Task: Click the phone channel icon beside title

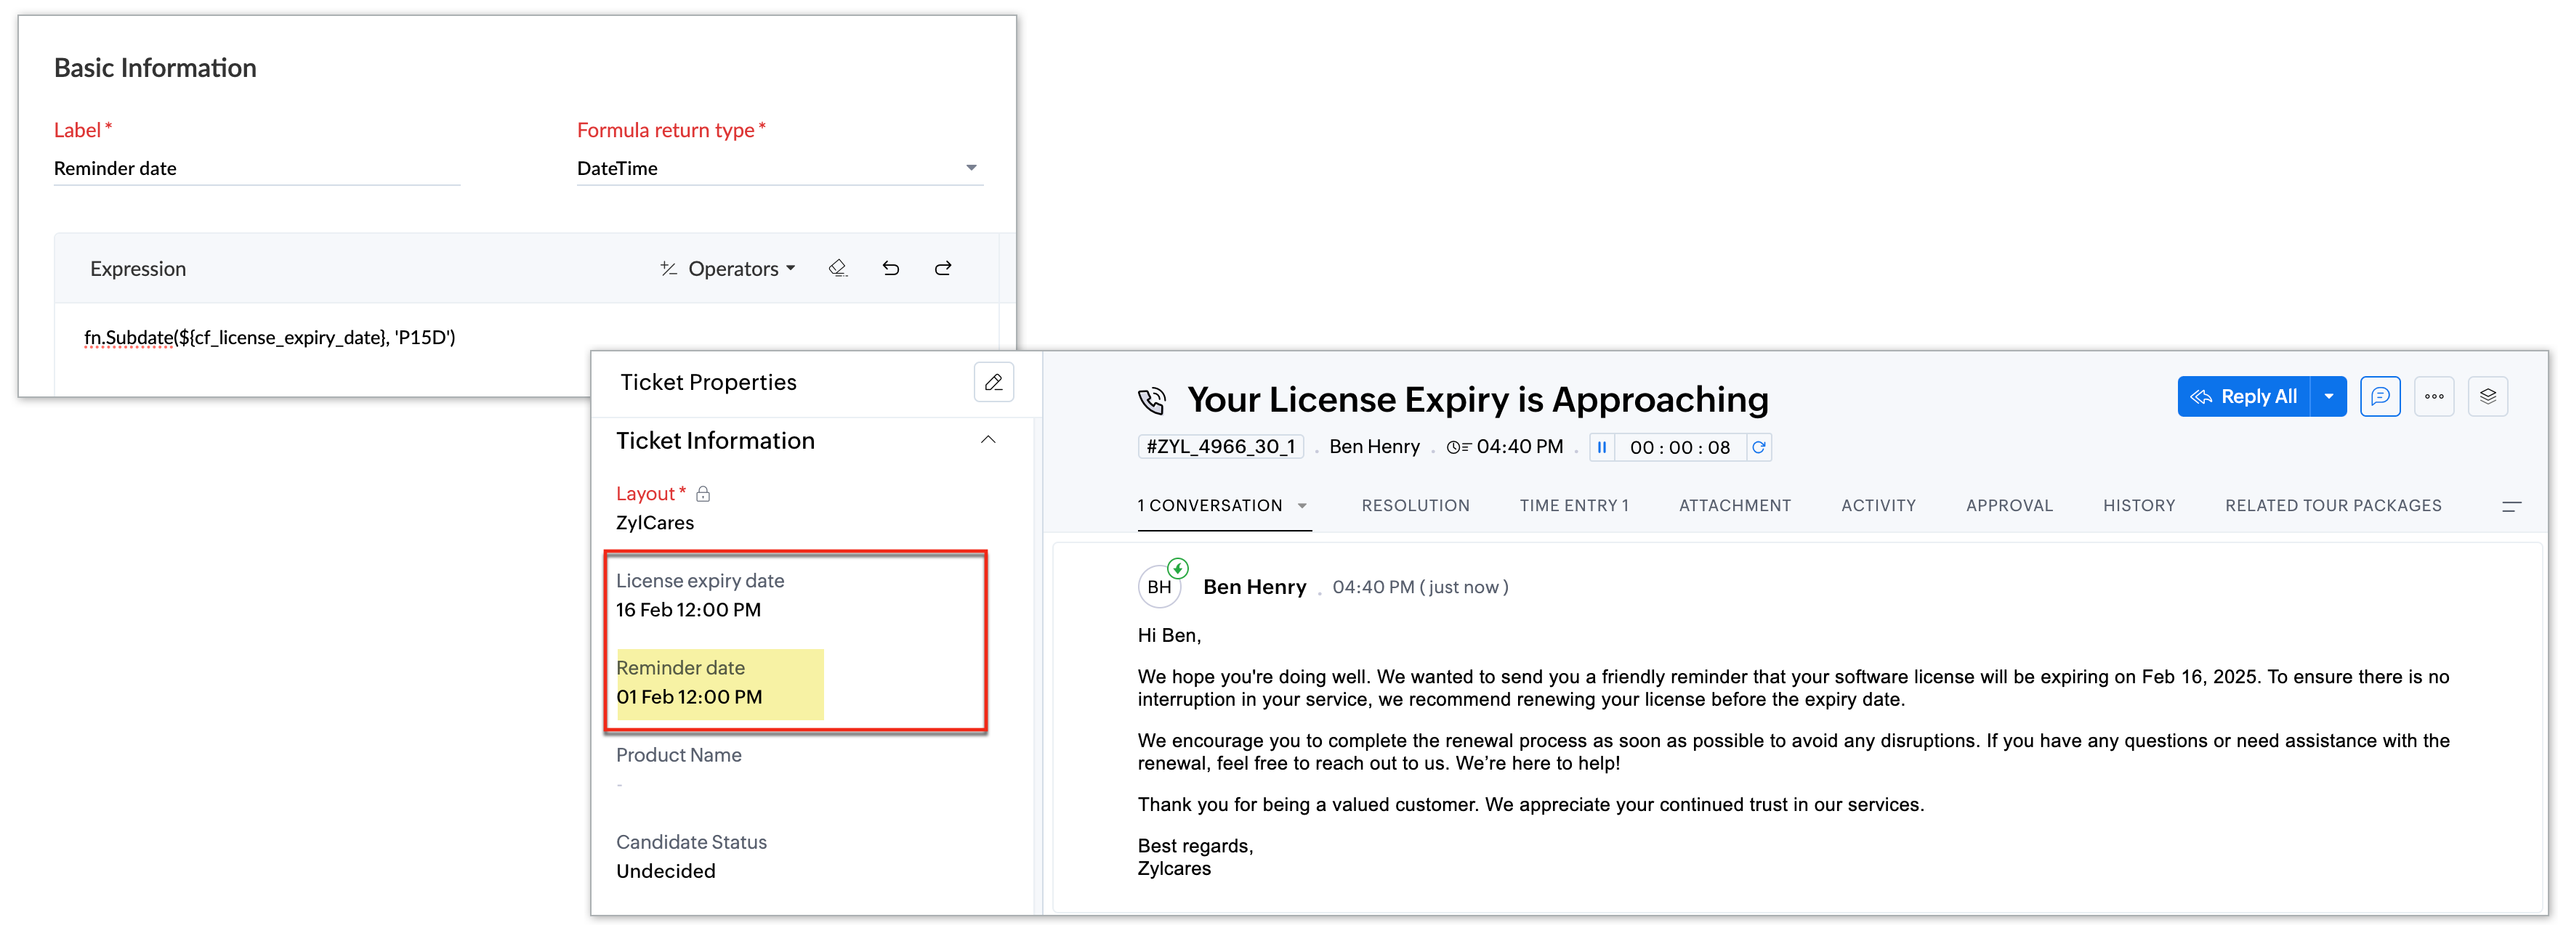Action: point(1151,401)
